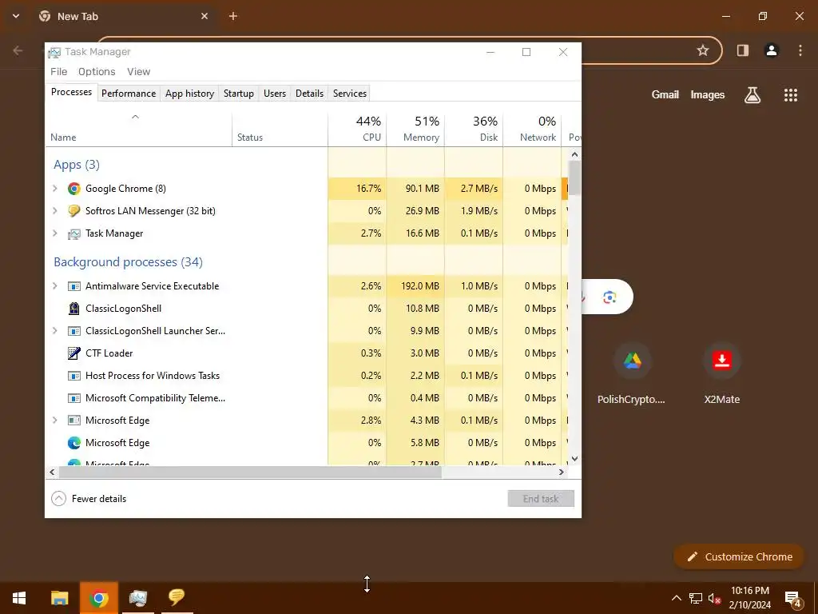Search by image with Google Lens icon
Image resolution: width=818 pixels, height=614 pixels.
pos(610,297)
